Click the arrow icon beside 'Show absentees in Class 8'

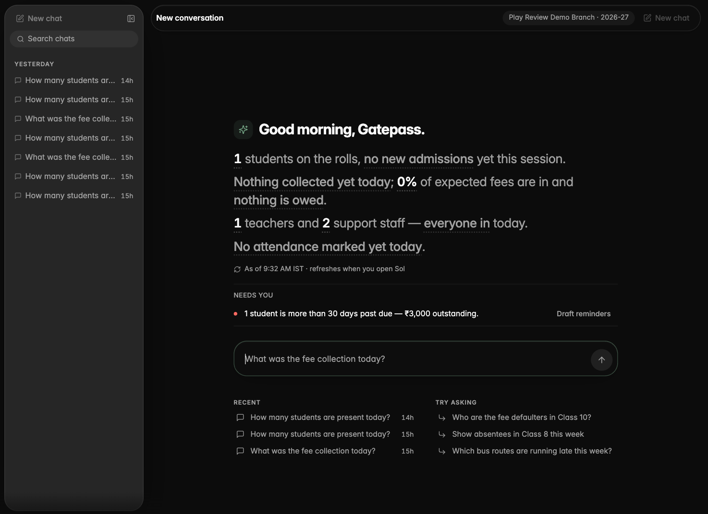click(x=442, y=435)
